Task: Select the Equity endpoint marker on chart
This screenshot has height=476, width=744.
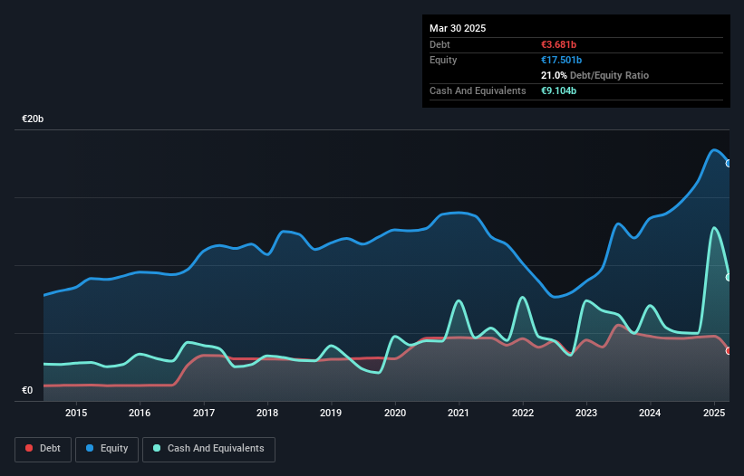Action: (729, 164)
